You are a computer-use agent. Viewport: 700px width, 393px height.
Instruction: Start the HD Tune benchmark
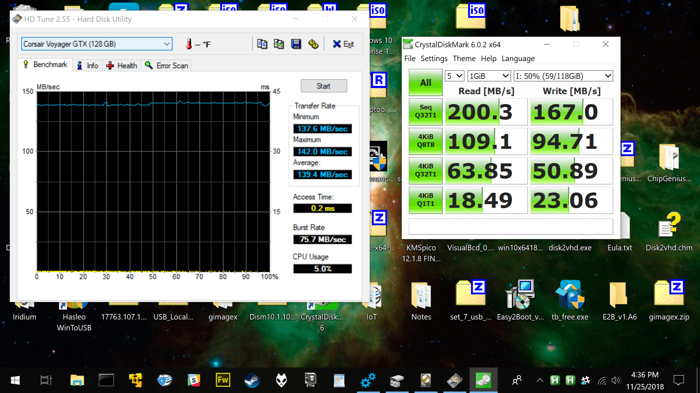pyautogui.click(x=324, y=86)
